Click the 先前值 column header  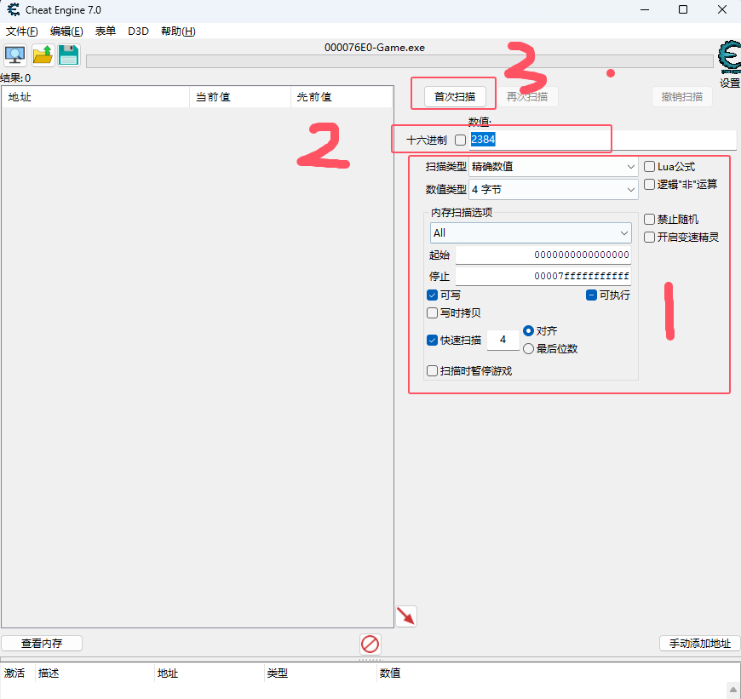tap(342, 97)
